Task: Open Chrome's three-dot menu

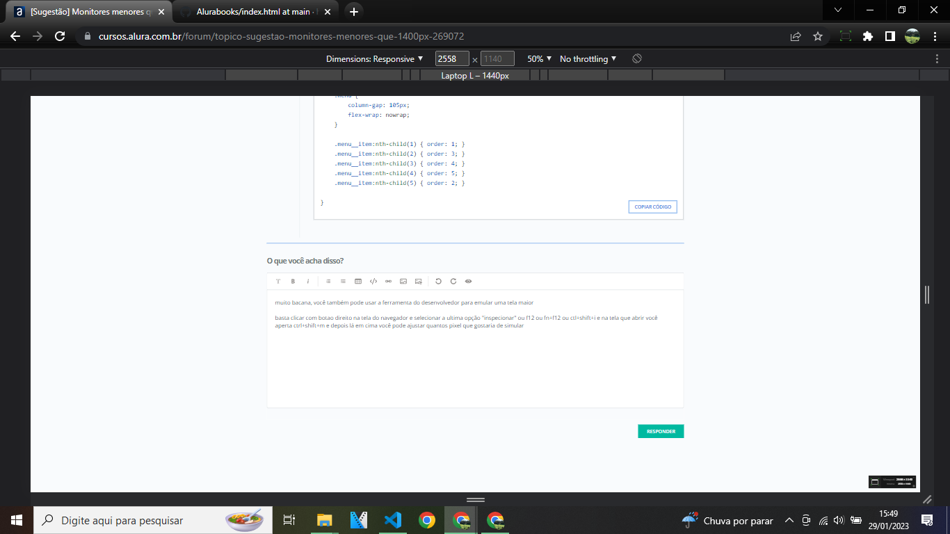Action: point(935,36)
